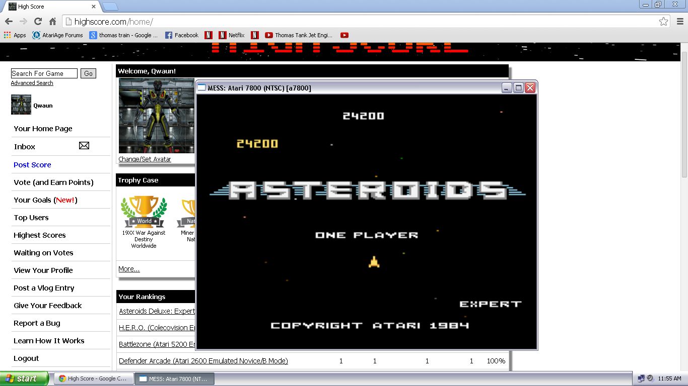Close the MESS Atari 7800 window
Viewport: 688px width, 386px height.
pyautogui.click(x=530, y=88)
